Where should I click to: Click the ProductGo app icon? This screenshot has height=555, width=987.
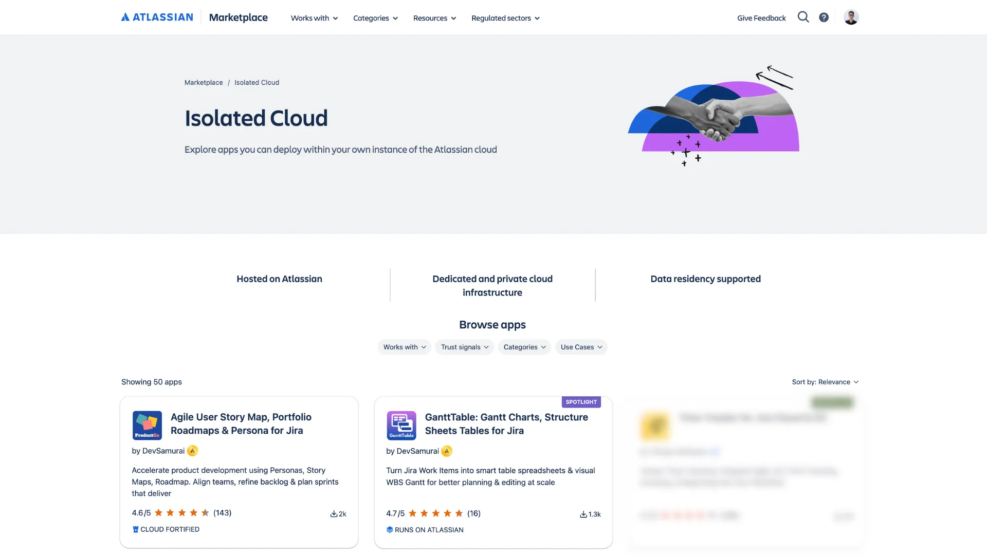click(x=147, y=425)
